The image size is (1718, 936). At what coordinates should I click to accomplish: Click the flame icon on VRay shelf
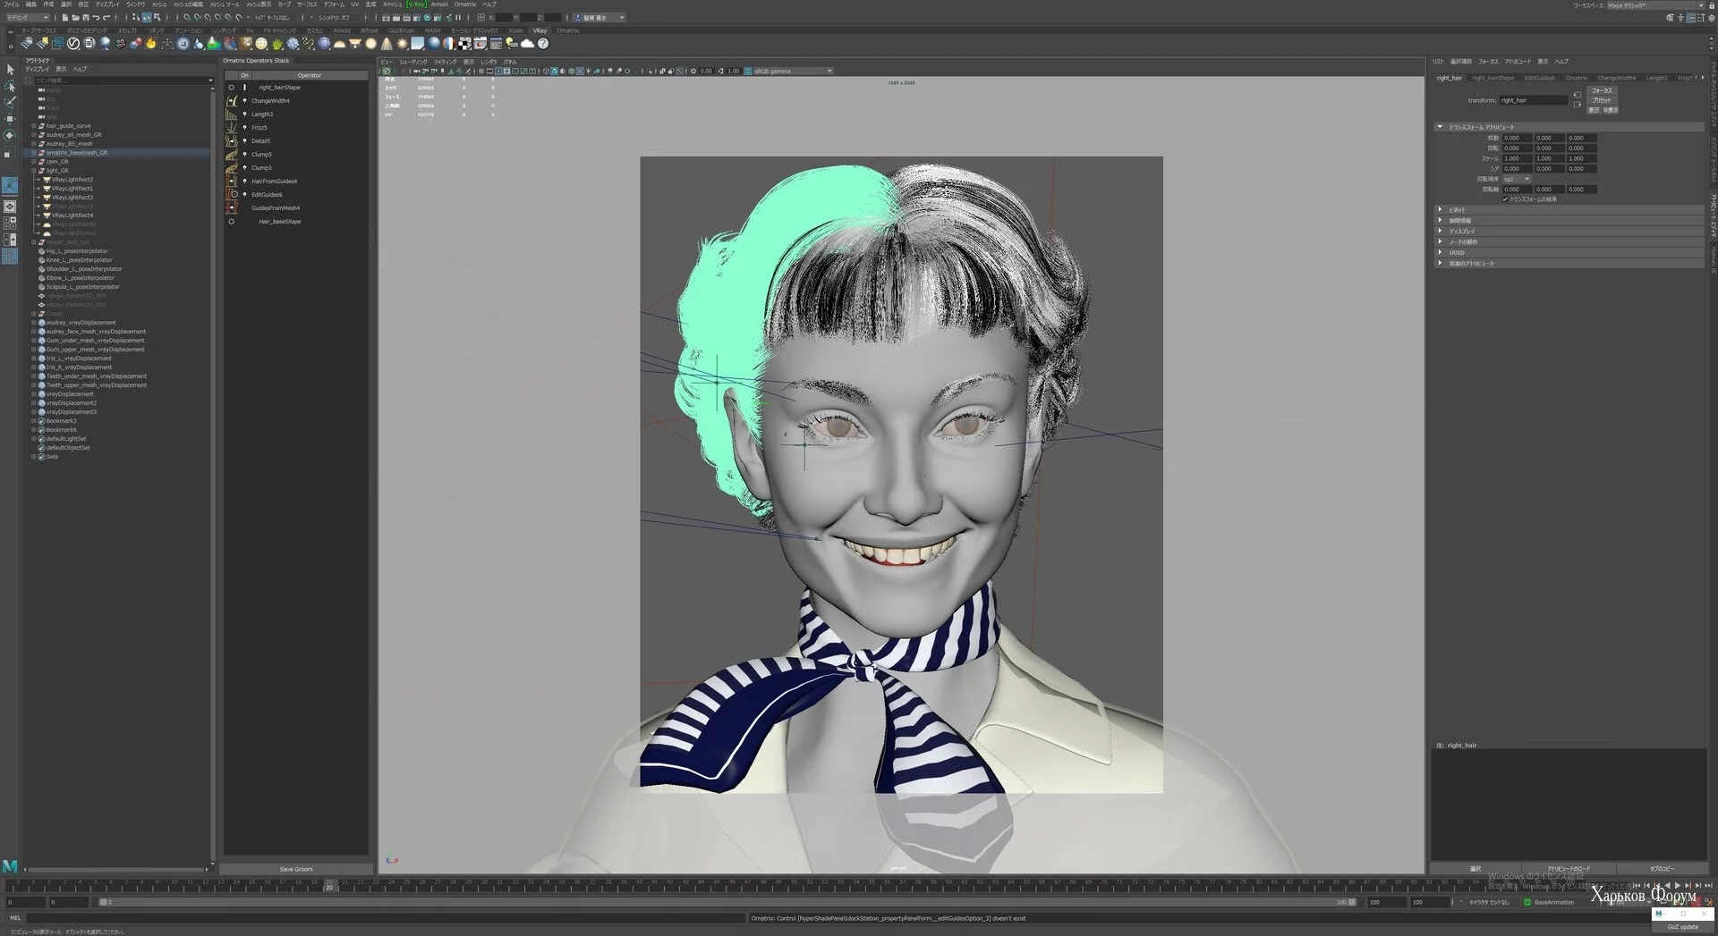pos(151,43)
